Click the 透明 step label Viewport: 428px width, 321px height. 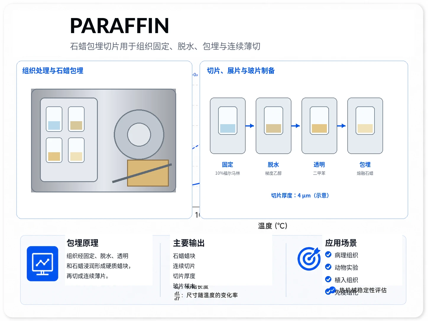point(319,165)
